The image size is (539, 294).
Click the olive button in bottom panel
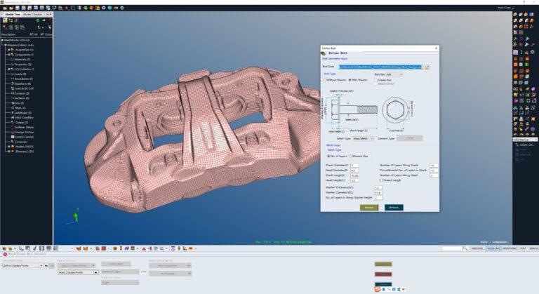click(383, 264)
